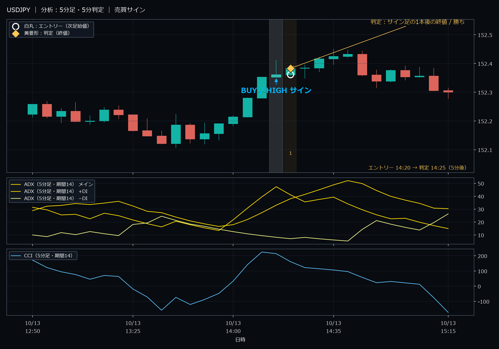The image size is (499, 349).
Task: Click the CCI line peak above 200
Action: tap(262, 252)
